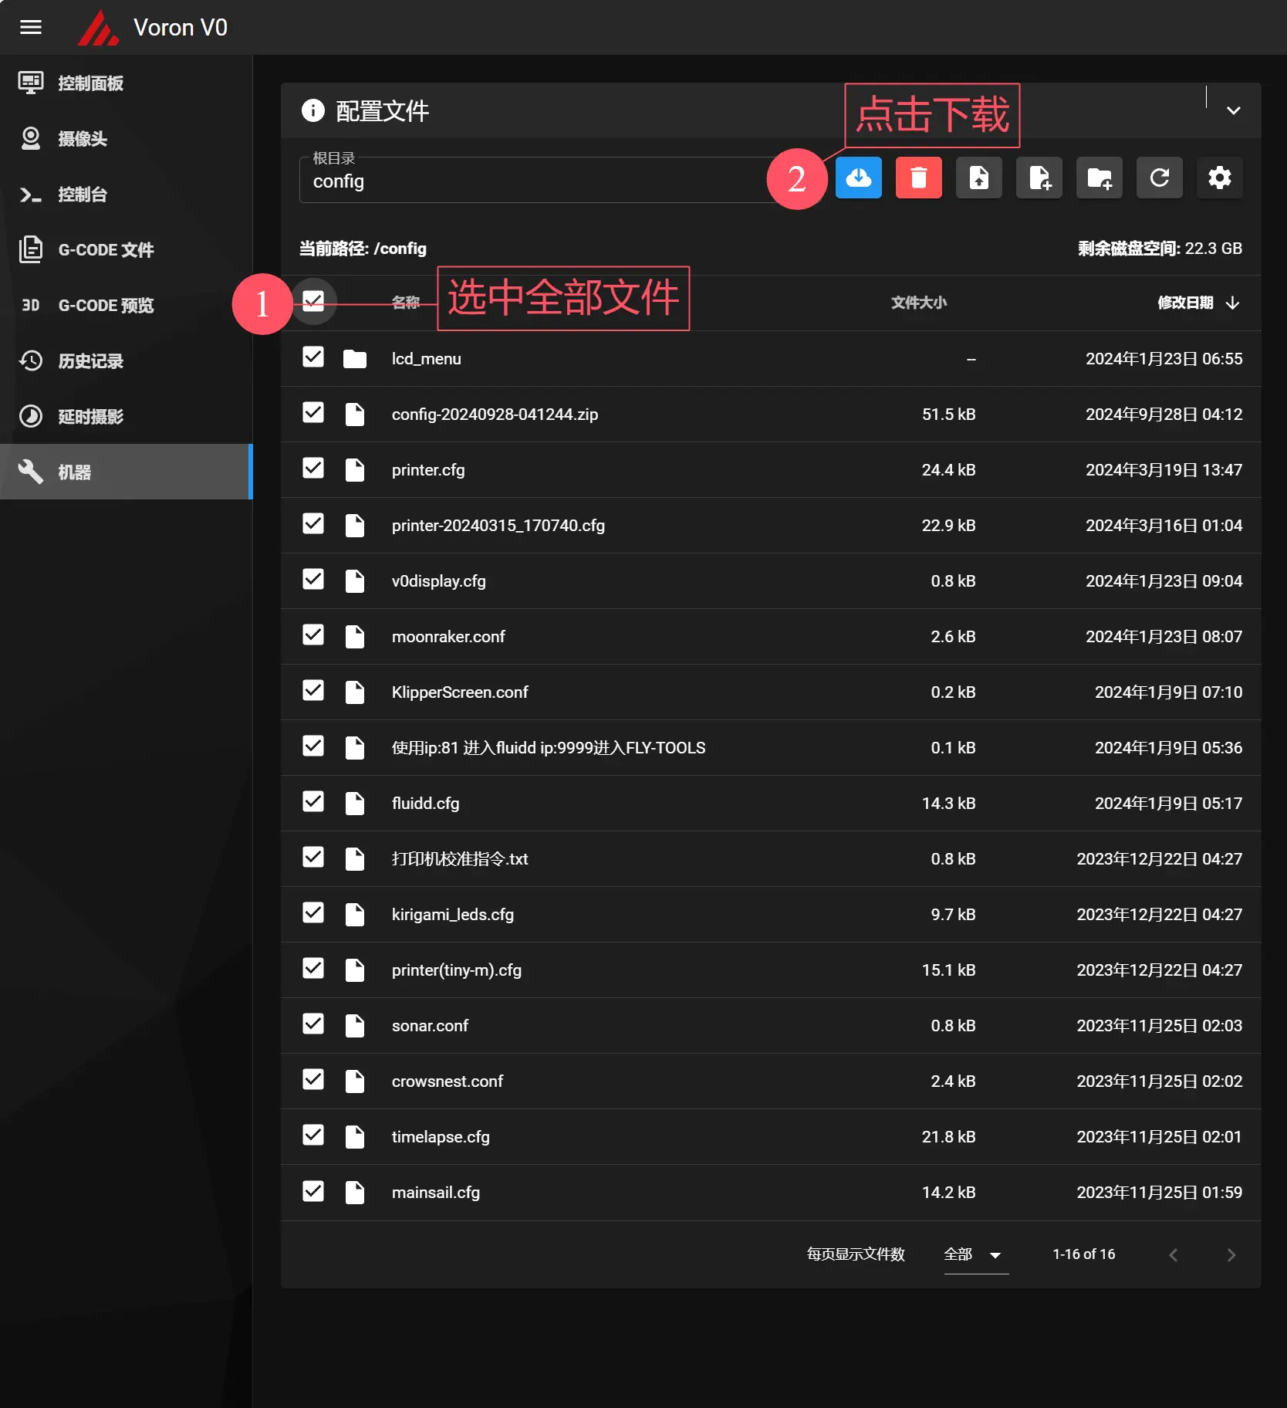Click the upload file icon
This screenshot has width=1287, height=1408.
(x=978, y=178)
